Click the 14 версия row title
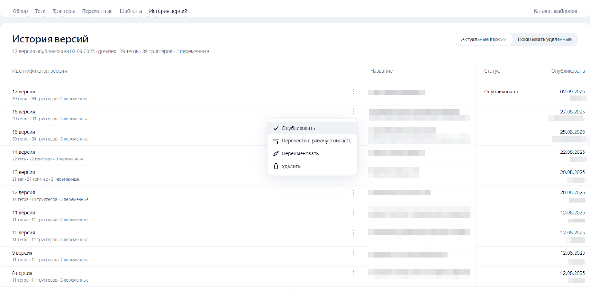The width and height of the screenshot is (590, 290). point(24,152)
